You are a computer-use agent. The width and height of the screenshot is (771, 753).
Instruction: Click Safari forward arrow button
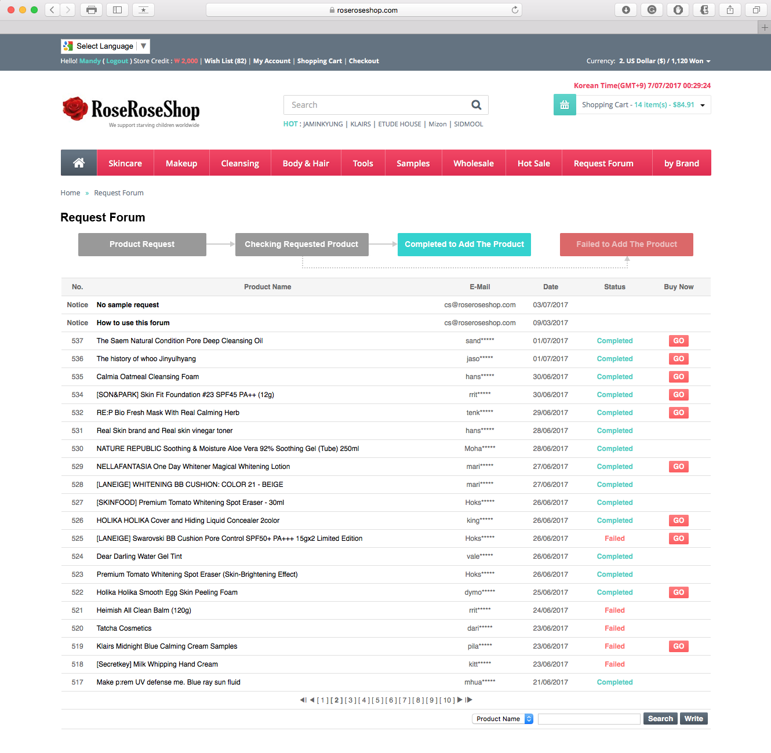click(68, 10)
